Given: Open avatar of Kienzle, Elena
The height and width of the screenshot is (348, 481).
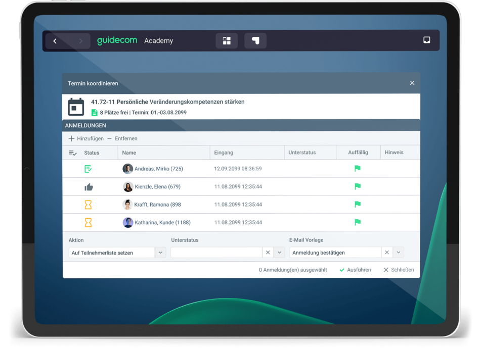Looking at the screenshot, I should pos(128,186).
